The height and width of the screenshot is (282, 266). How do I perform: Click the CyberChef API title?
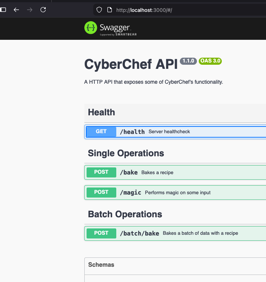(131, 64)
